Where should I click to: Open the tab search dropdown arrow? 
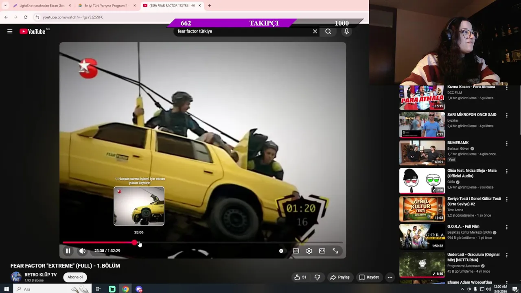click(5, 6)
